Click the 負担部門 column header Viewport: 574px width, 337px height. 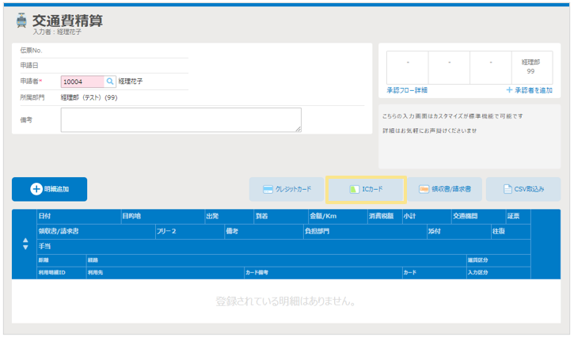coord(317,231)
